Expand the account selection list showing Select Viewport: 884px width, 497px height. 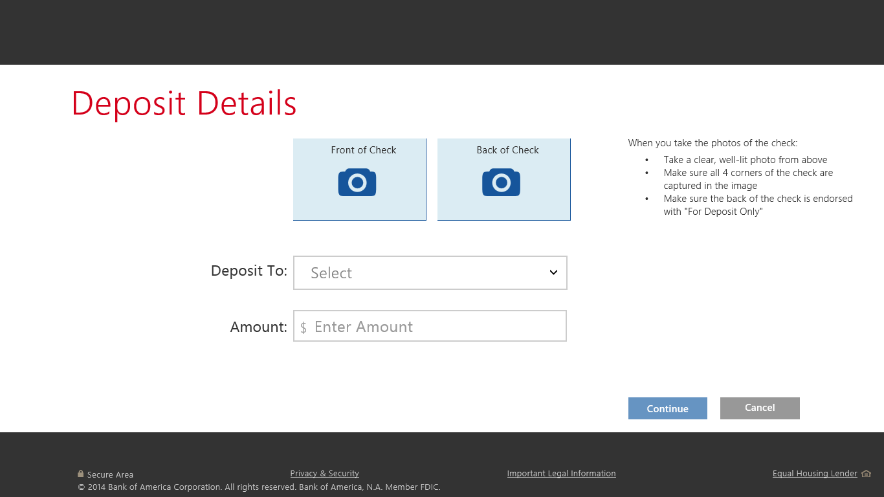tap(430, 272)
